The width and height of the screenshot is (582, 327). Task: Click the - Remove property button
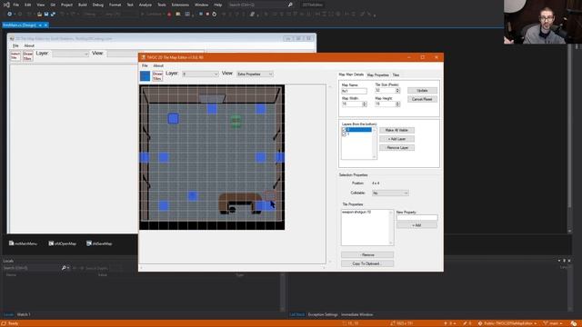point(367,254)
